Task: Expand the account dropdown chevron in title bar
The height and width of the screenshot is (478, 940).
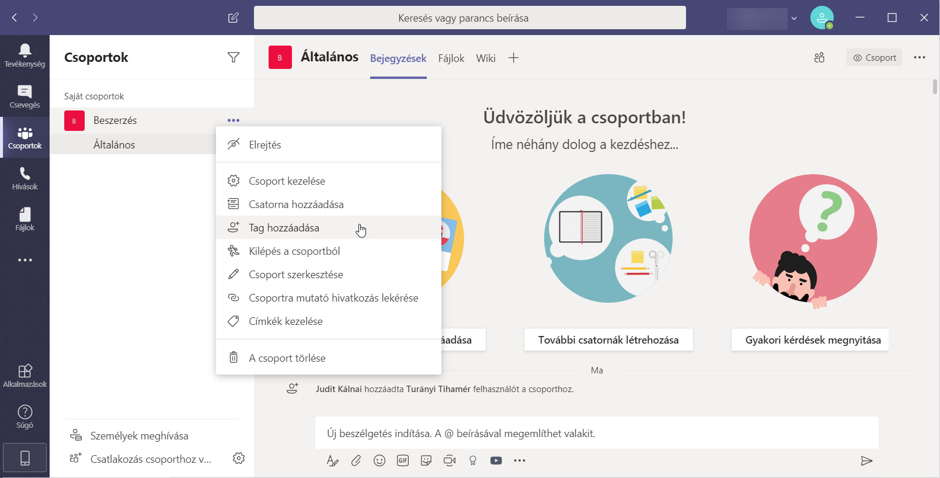Action: [794, 18]
